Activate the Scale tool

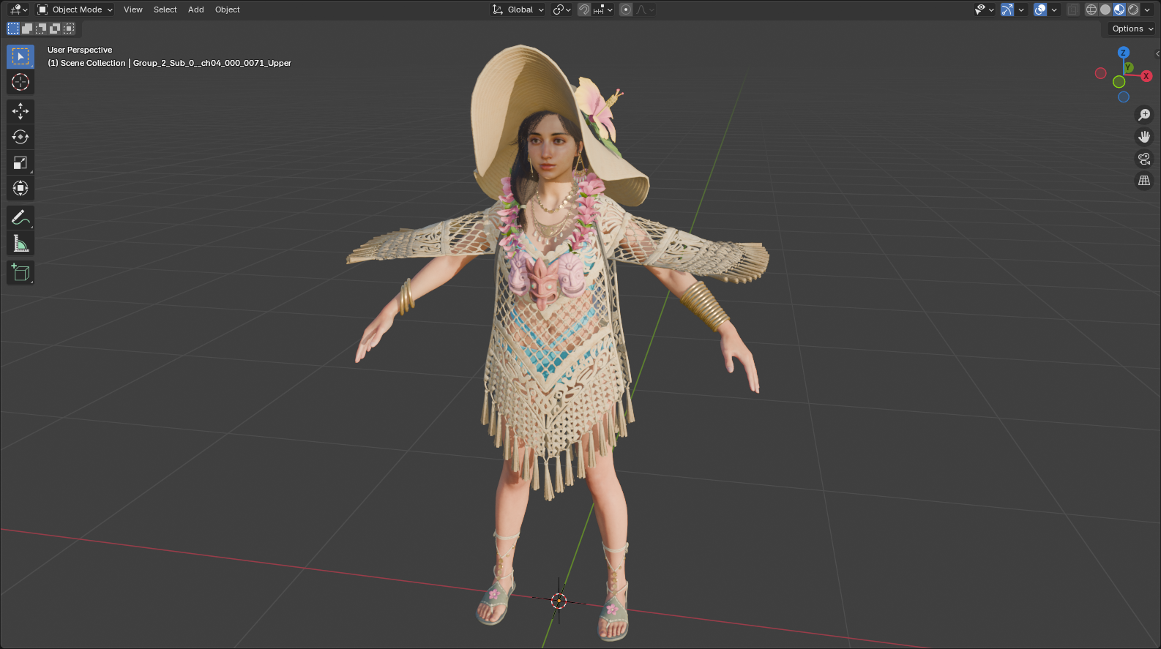coord(20,162)
